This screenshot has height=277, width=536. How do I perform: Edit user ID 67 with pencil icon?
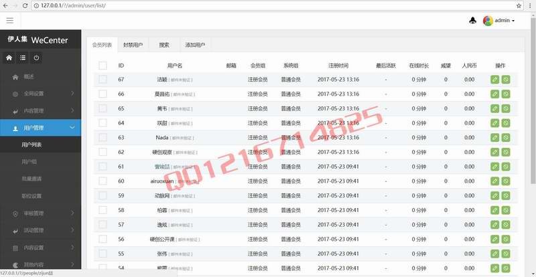[494, 80]
